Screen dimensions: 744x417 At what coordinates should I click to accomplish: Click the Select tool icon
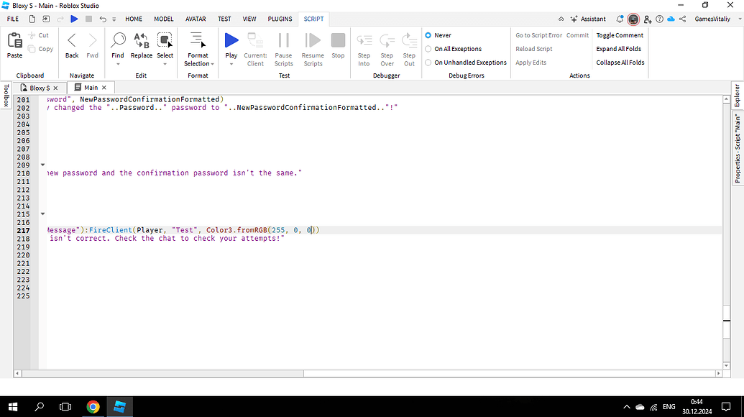(x=165, y=40)
